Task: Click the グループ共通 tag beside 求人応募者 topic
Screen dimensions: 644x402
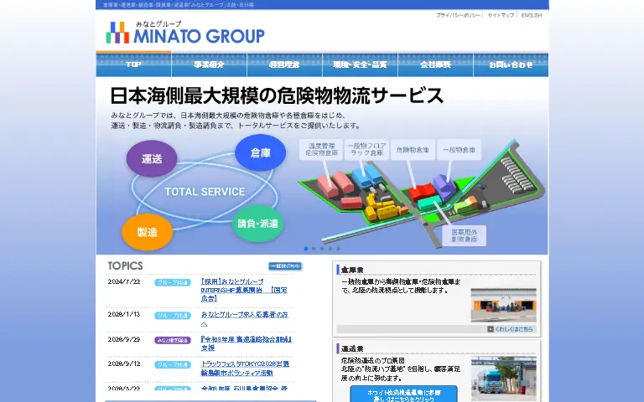Action: pos(173,316)
